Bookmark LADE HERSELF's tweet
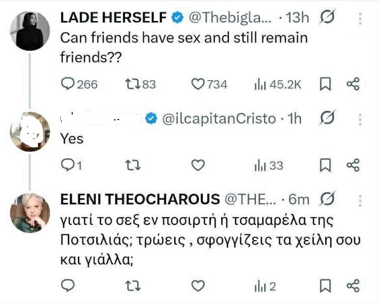 click(x=325, y=84)
